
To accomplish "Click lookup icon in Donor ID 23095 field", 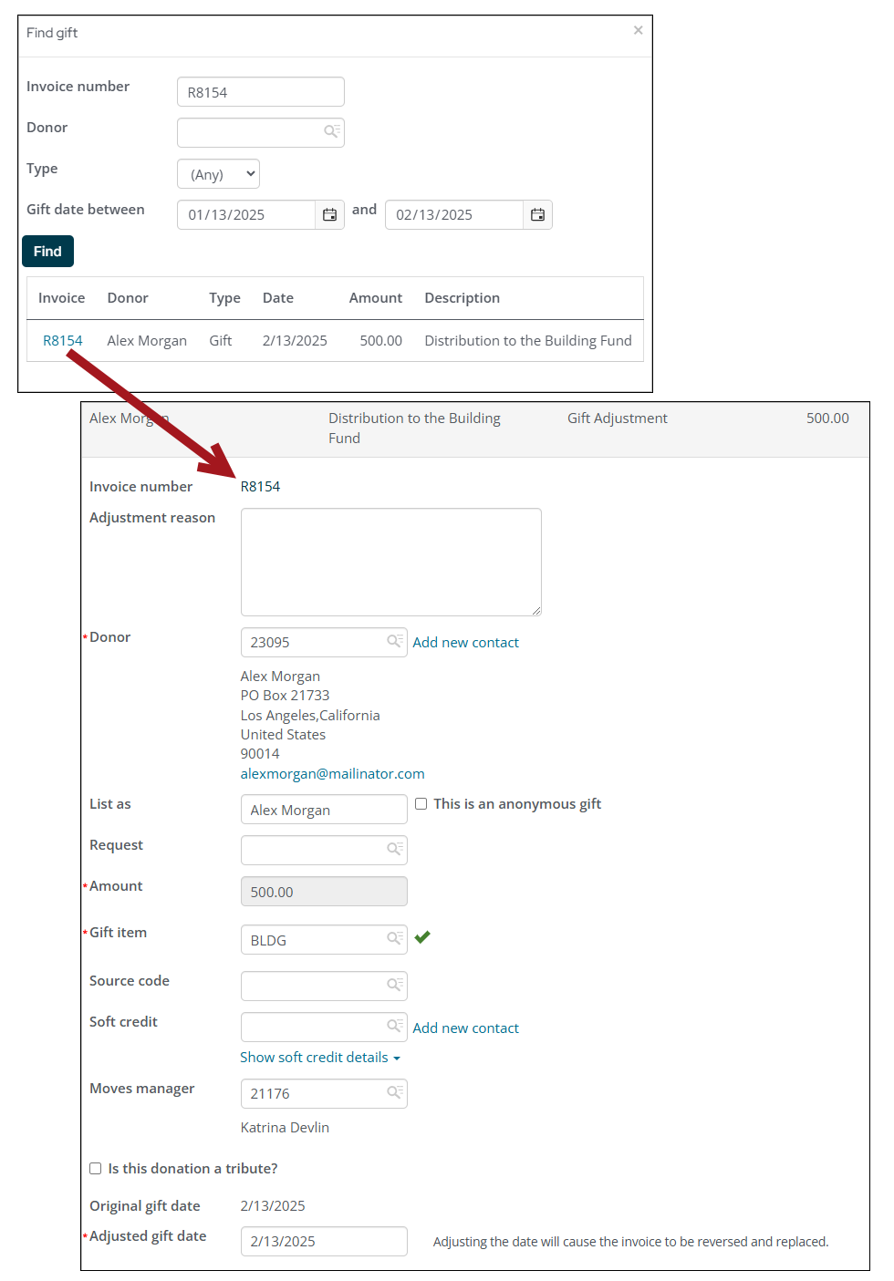I will click(394, 642).
